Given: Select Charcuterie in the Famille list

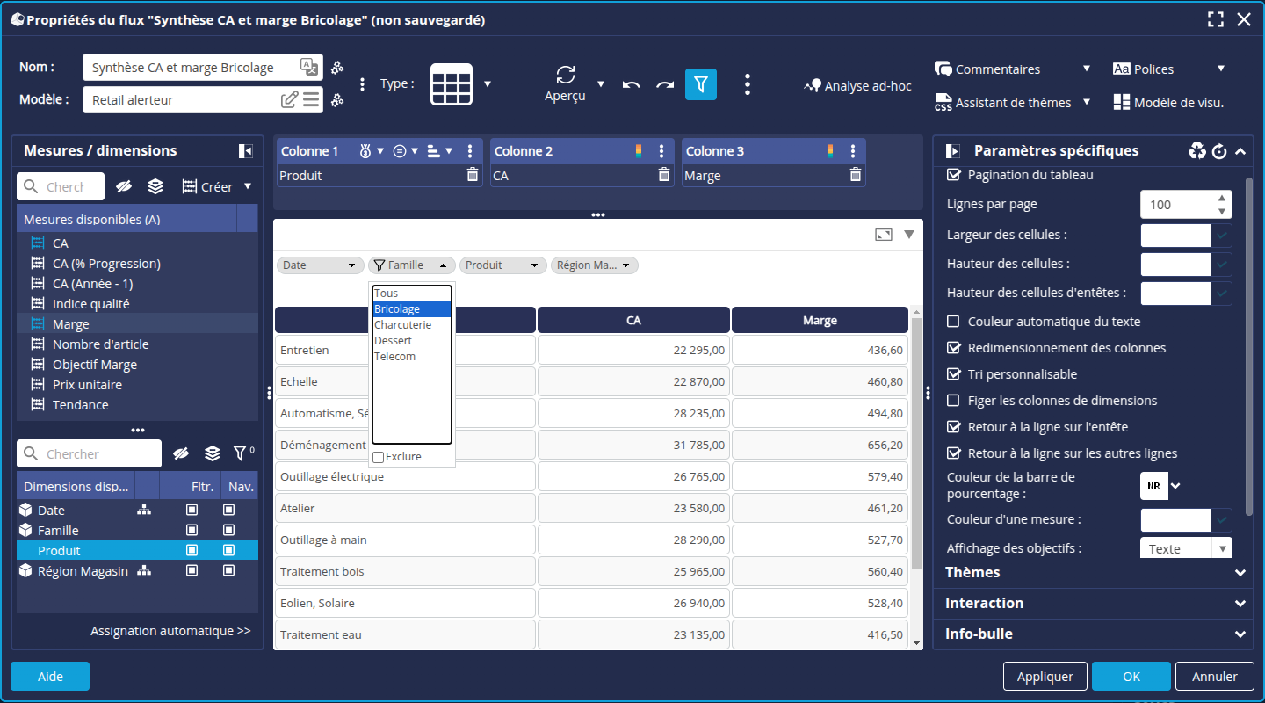Looking at the screenshot, I should coord(403,325).
